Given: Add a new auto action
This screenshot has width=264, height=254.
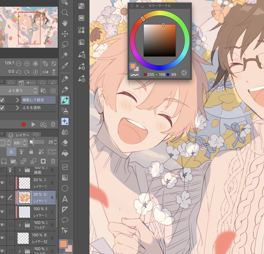Looking at the screenshot, I should [x=43, y=125].
